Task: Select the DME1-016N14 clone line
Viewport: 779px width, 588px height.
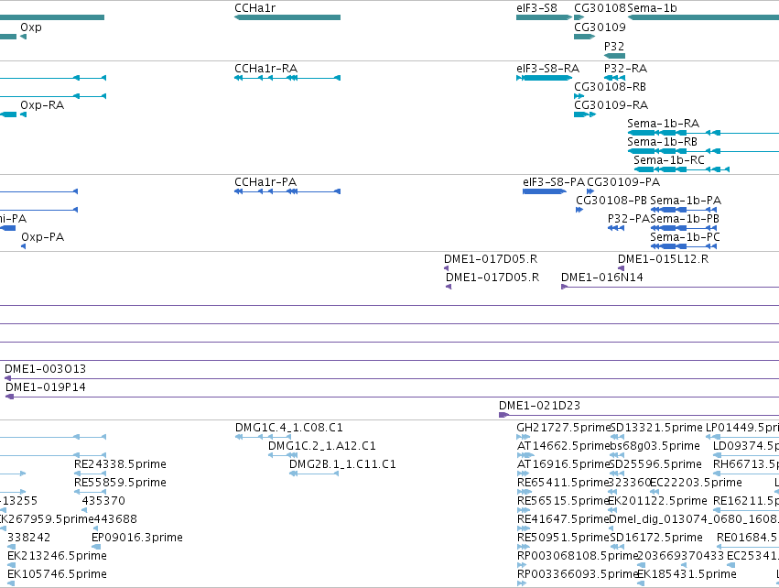Action: tap(670, 287)
